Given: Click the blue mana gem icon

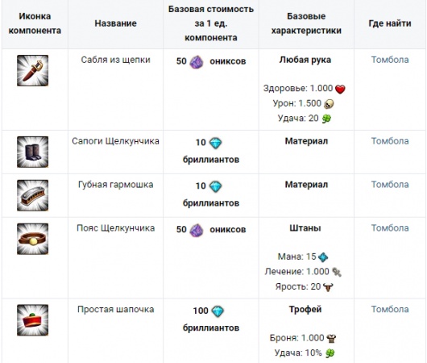Looking at the screenshot, I should (x=323, y=257).
